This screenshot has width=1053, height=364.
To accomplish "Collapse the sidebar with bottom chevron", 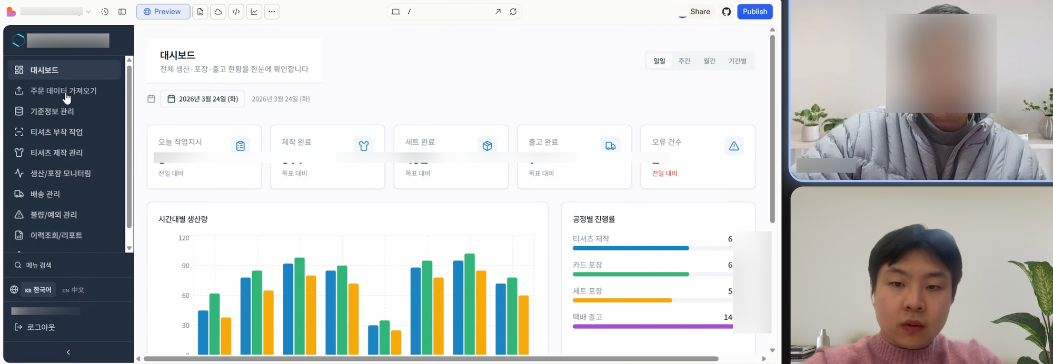I will pos(68,352).
